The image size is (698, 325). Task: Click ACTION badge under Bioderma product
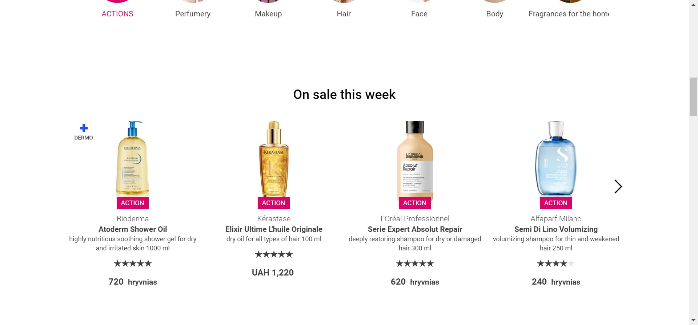[133, 203]
